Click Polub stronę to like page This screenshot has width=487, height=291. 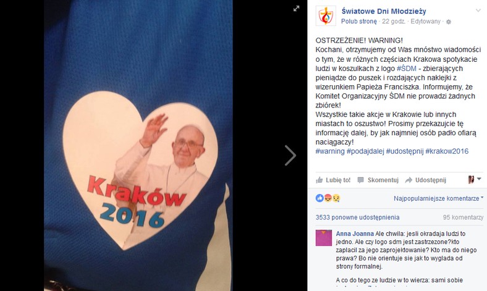pyautogui.click(x=358, y=22)
